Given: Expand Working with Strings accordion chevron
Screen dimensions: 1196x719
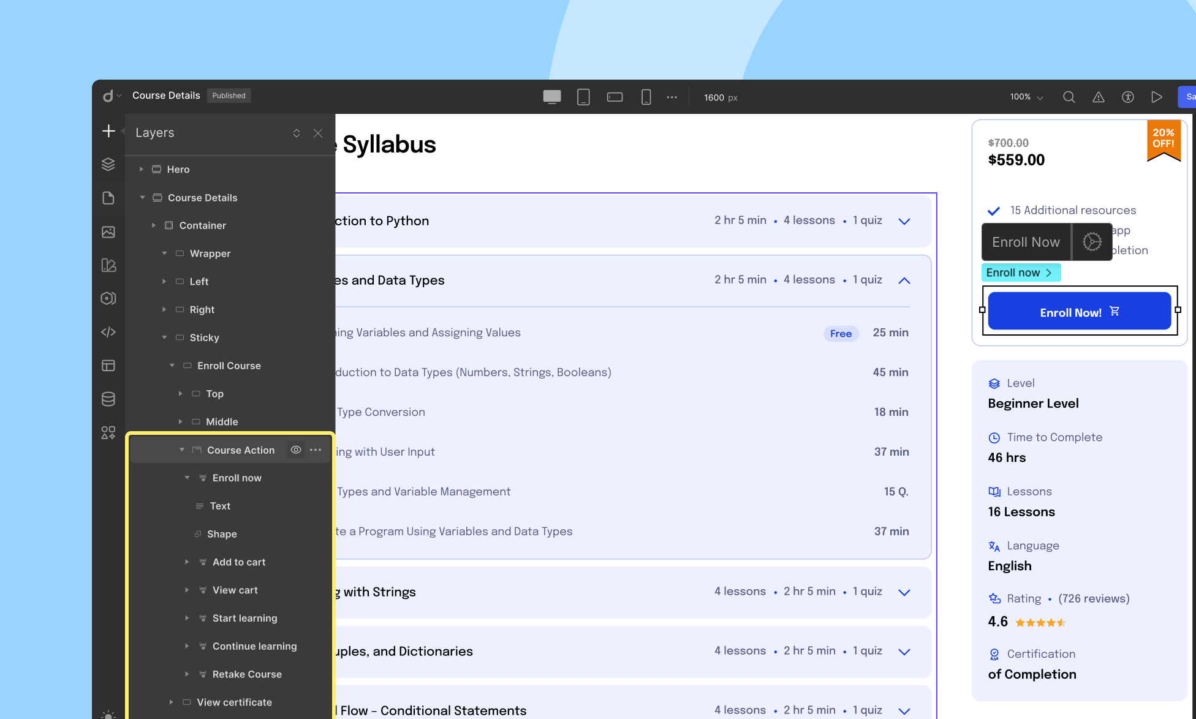Looking at the screenshot, I should tap(904, 592).
